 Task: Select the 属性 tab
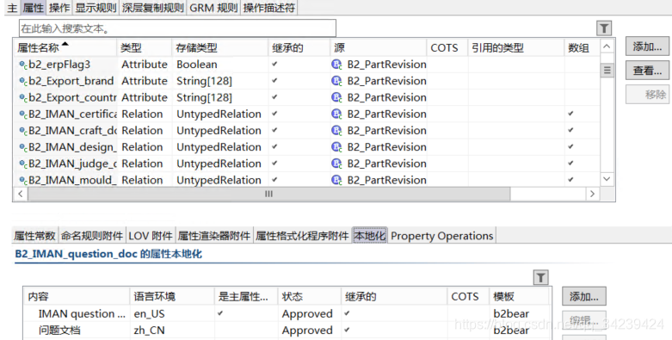(x=33, y=8)
